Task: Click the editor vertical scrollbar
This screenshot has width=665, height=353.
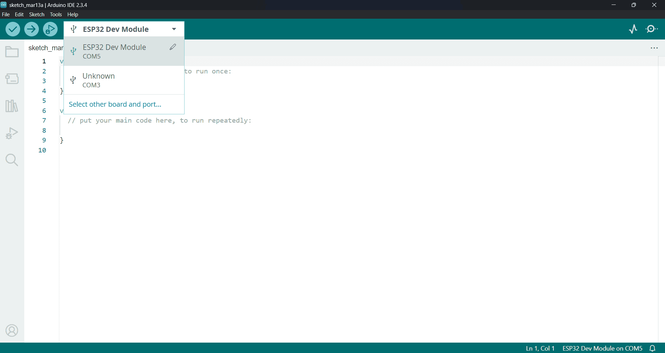Action: pos(662,199)
